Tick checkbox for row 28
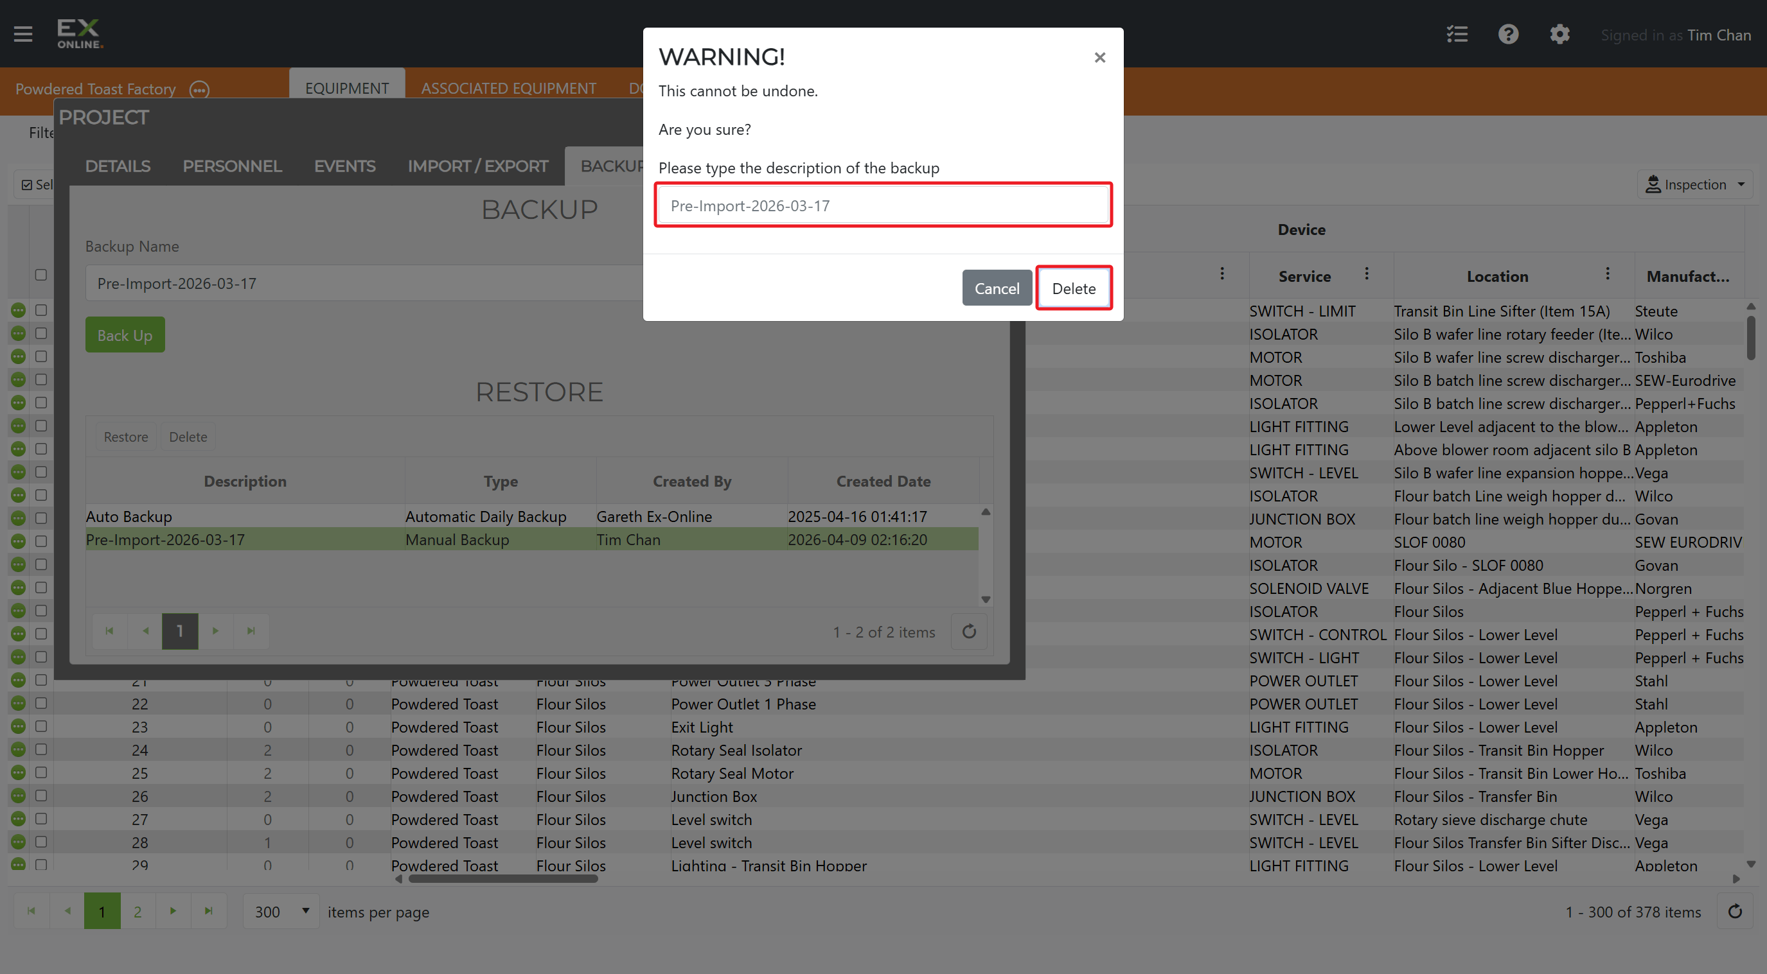The image size is (1767, 974). pyautogui.click(x=41, y=842)
